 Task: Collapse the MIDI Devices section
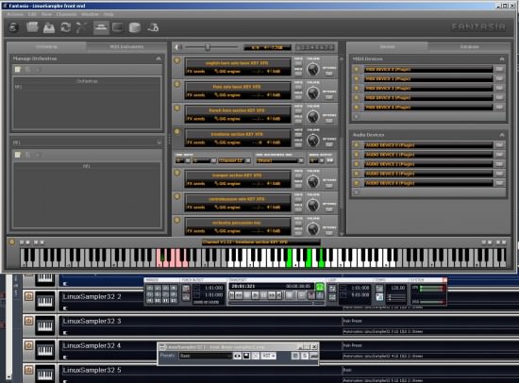[502, 58]
